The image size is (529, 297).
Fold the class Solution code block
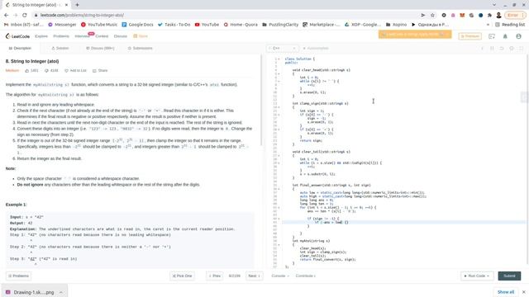279,59
